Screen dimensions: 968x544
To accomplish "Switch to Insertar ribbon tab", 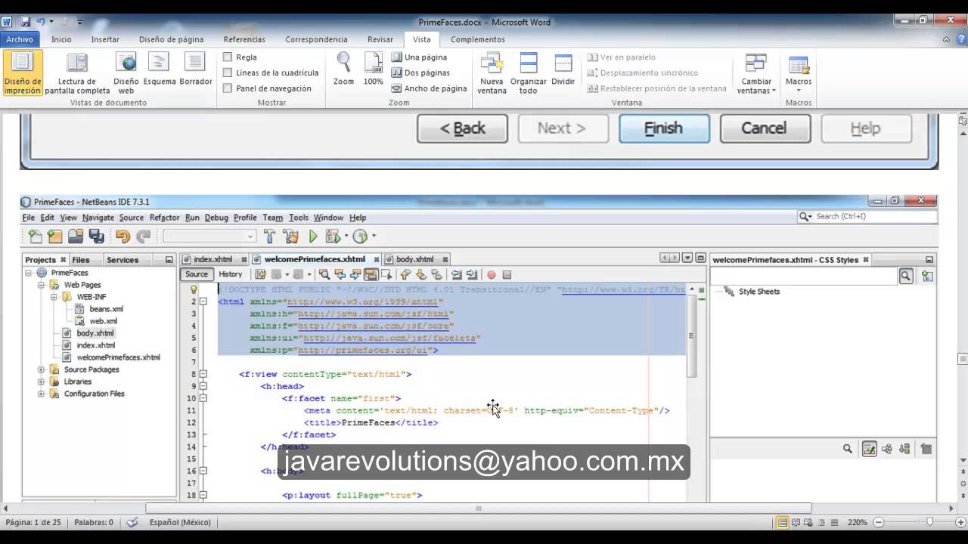I will click(105, 39).
